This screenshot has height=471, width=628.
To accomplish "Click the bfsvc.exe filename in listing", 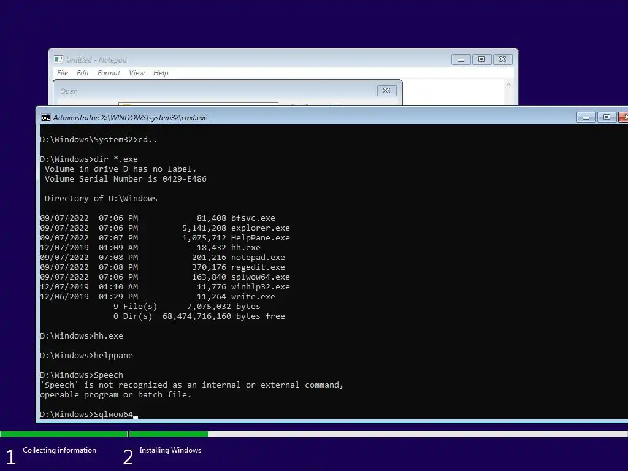I will 253,218.
